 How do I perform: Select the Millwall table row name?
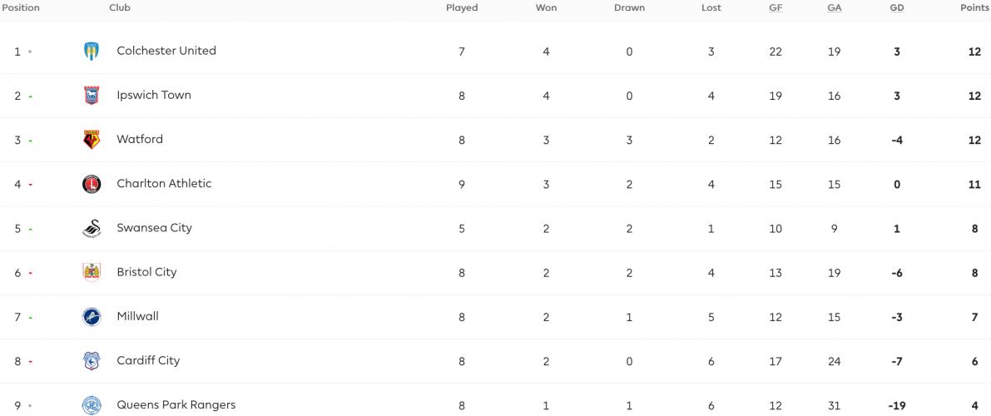[138, 316]
